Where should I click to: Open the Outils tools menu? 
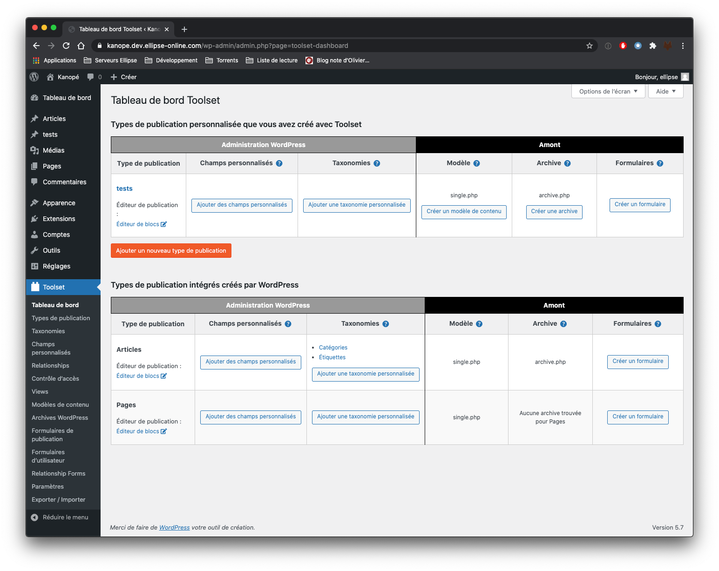click(63, 250)
